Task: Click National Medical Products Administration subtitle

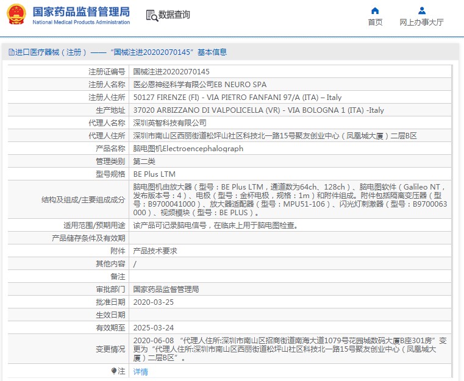Action: tap(81, 22)
